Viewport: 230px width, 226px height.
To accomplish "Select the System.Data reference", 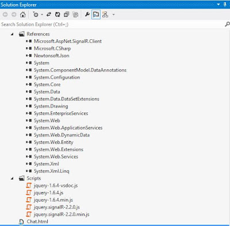I will (x=47, y=92).
